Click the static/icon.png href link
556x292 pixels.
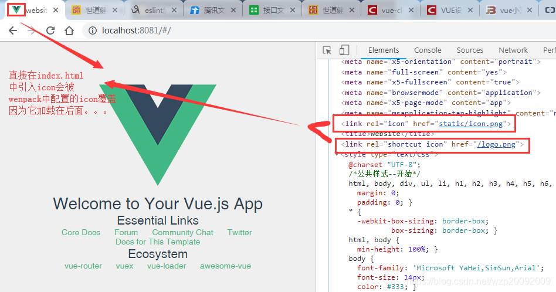coord(470,124)
